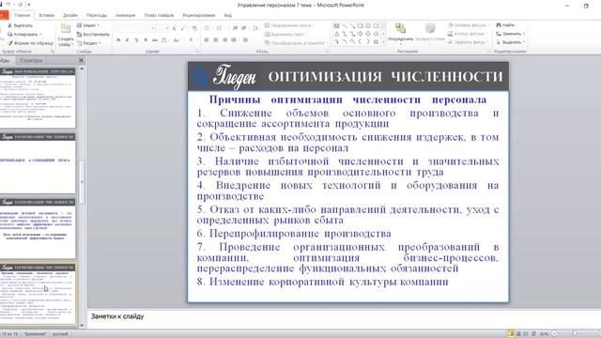Decrease list indent level
This screenshot has height=338, width=601.
[235, 28]
